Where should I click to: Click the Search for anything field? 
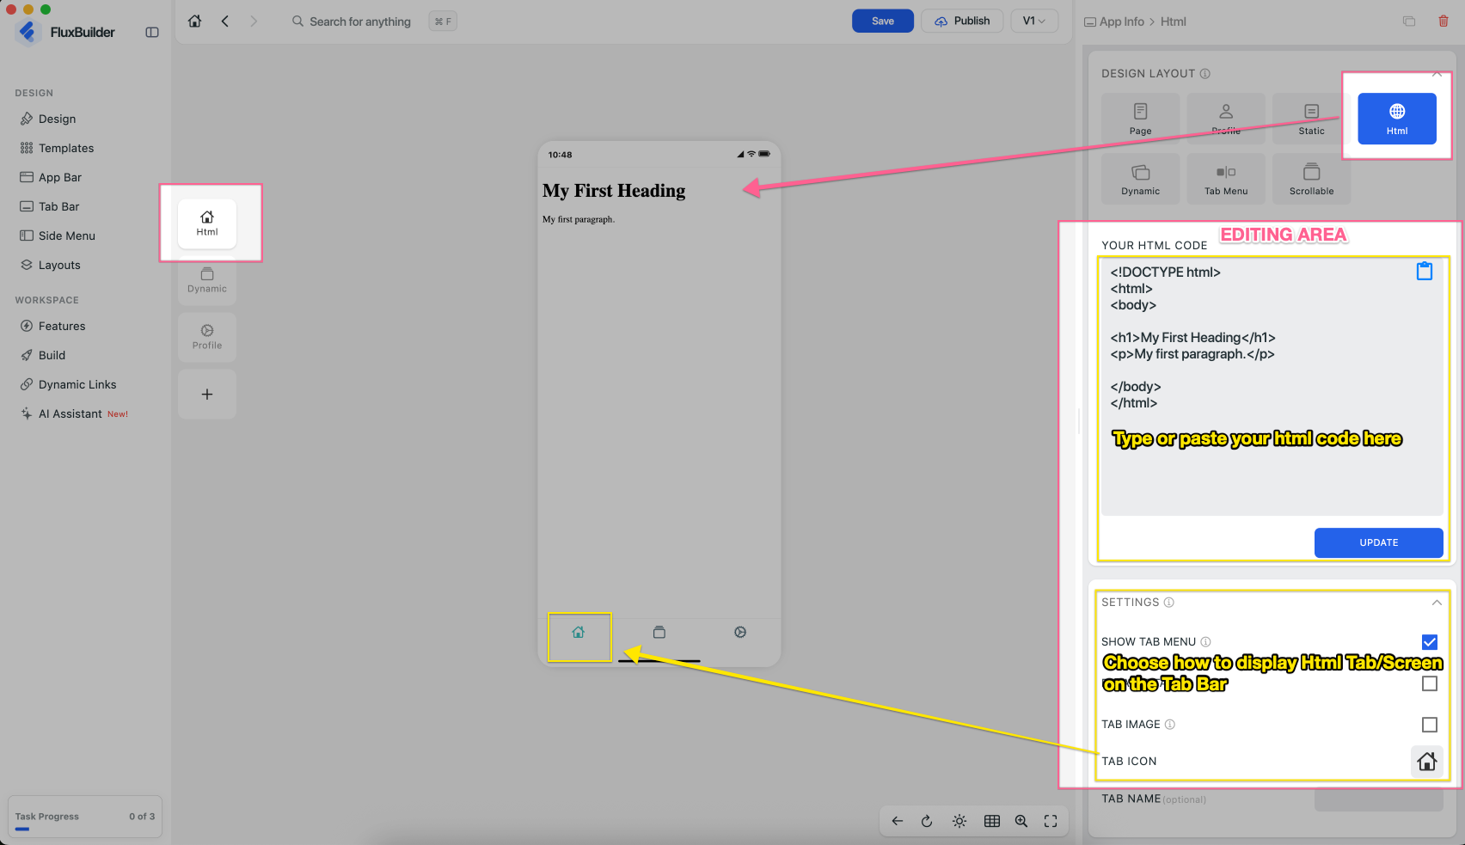point(359,21)
